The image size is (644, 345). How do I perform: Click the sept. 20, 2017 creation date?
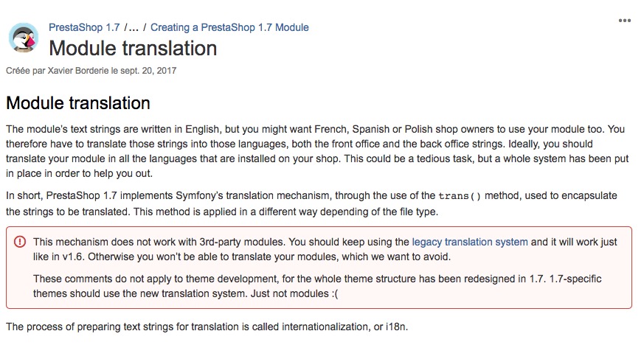(150, 71)
